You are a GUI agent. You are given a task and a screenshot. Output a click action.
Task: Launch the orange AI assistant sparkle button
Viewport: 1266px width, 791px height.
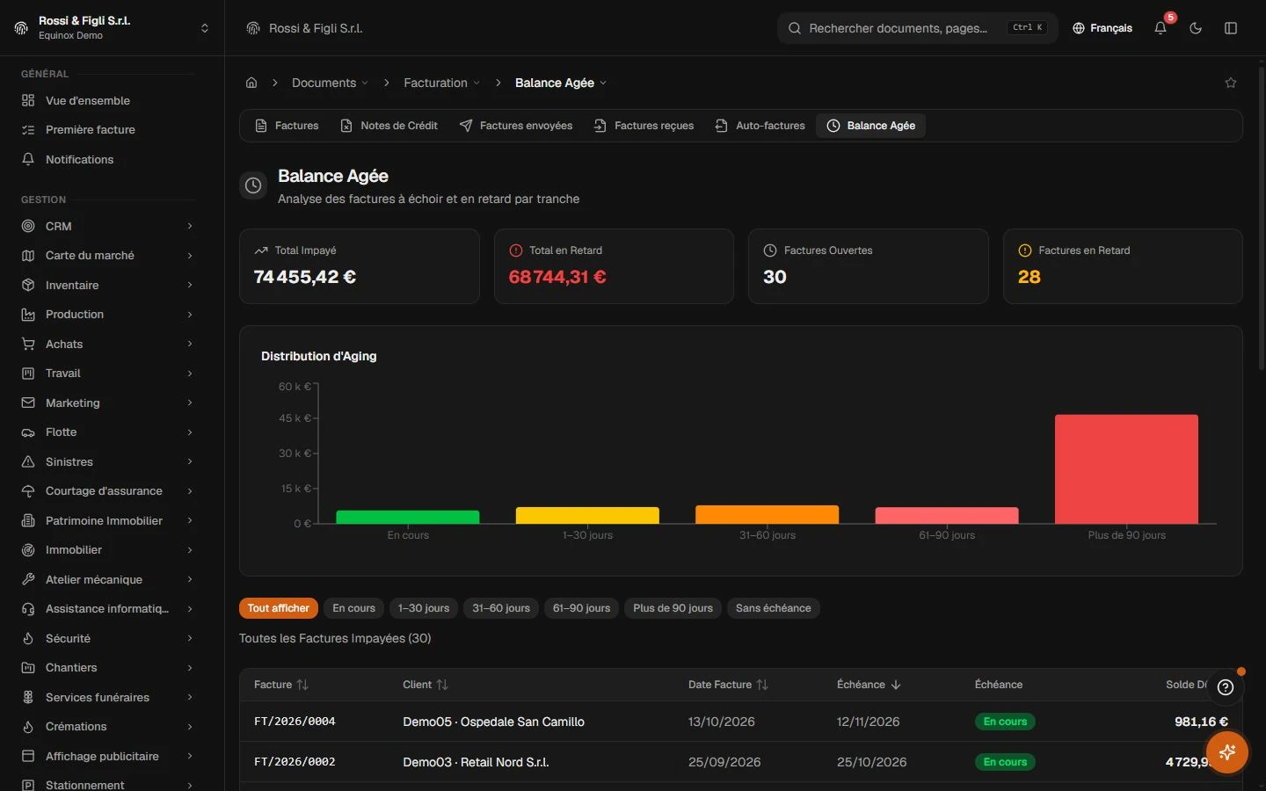[1227, 751]
